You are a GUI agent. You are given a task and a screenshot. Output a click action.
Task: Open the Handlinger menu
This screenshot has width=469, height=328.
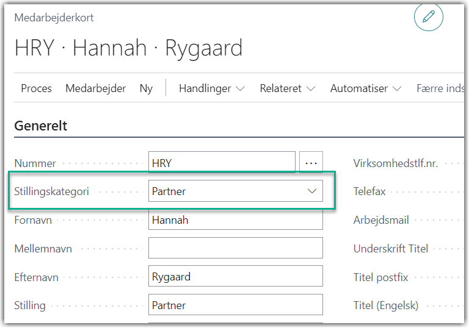[211, 88]
